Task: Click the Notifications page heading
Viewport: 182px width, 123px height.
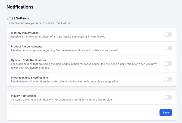Action: pos(20,7)
